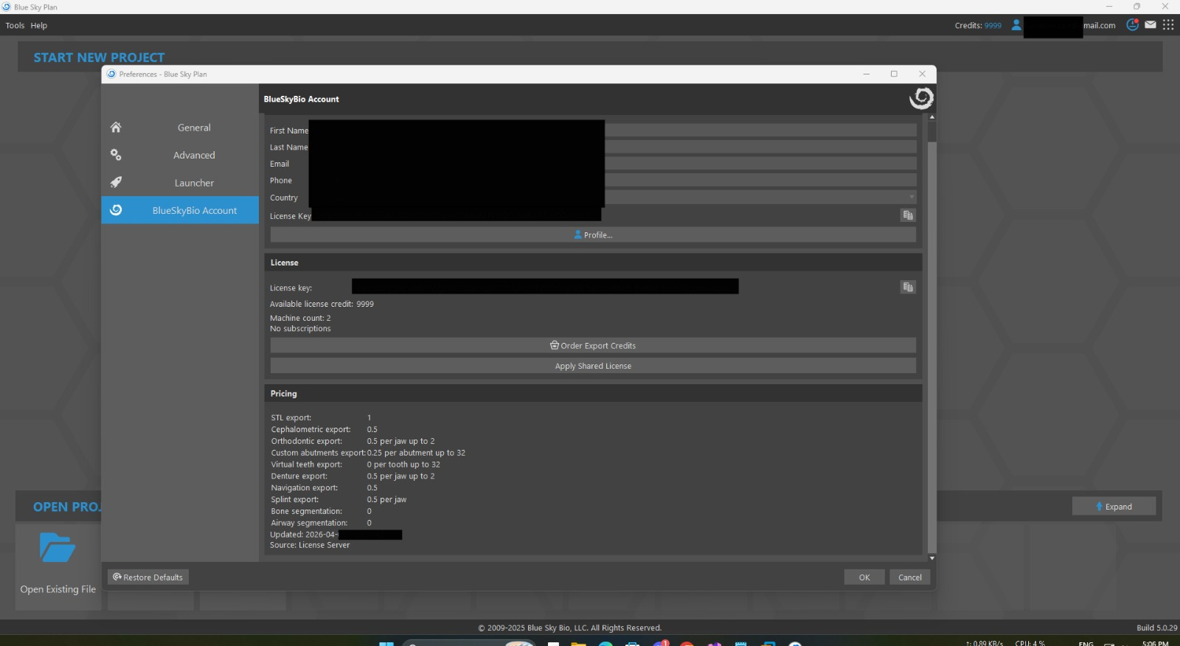Open the Tools menu
This screenshot has height=646, width=1180.
[15, 26]
